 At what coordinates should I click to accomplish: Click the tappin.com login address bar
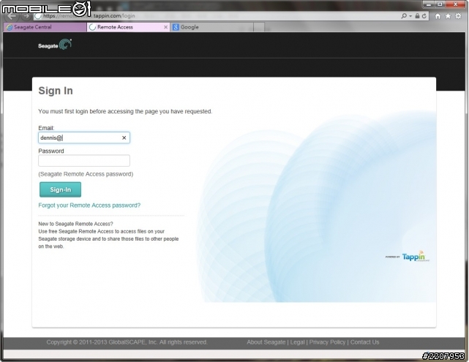pyautogui.click(x=215, y=16)
